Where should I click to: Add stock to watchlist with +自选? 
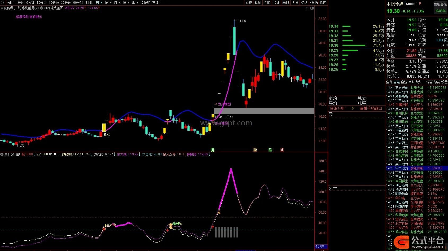click(x=314, y=3)
